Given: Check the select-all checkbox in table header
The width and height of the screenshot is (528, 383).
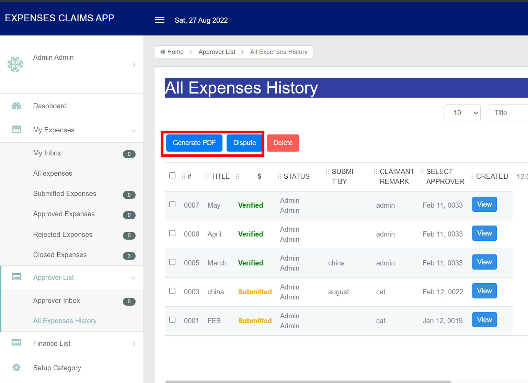Looking at the screenshot, I should (x=172, y=176).
